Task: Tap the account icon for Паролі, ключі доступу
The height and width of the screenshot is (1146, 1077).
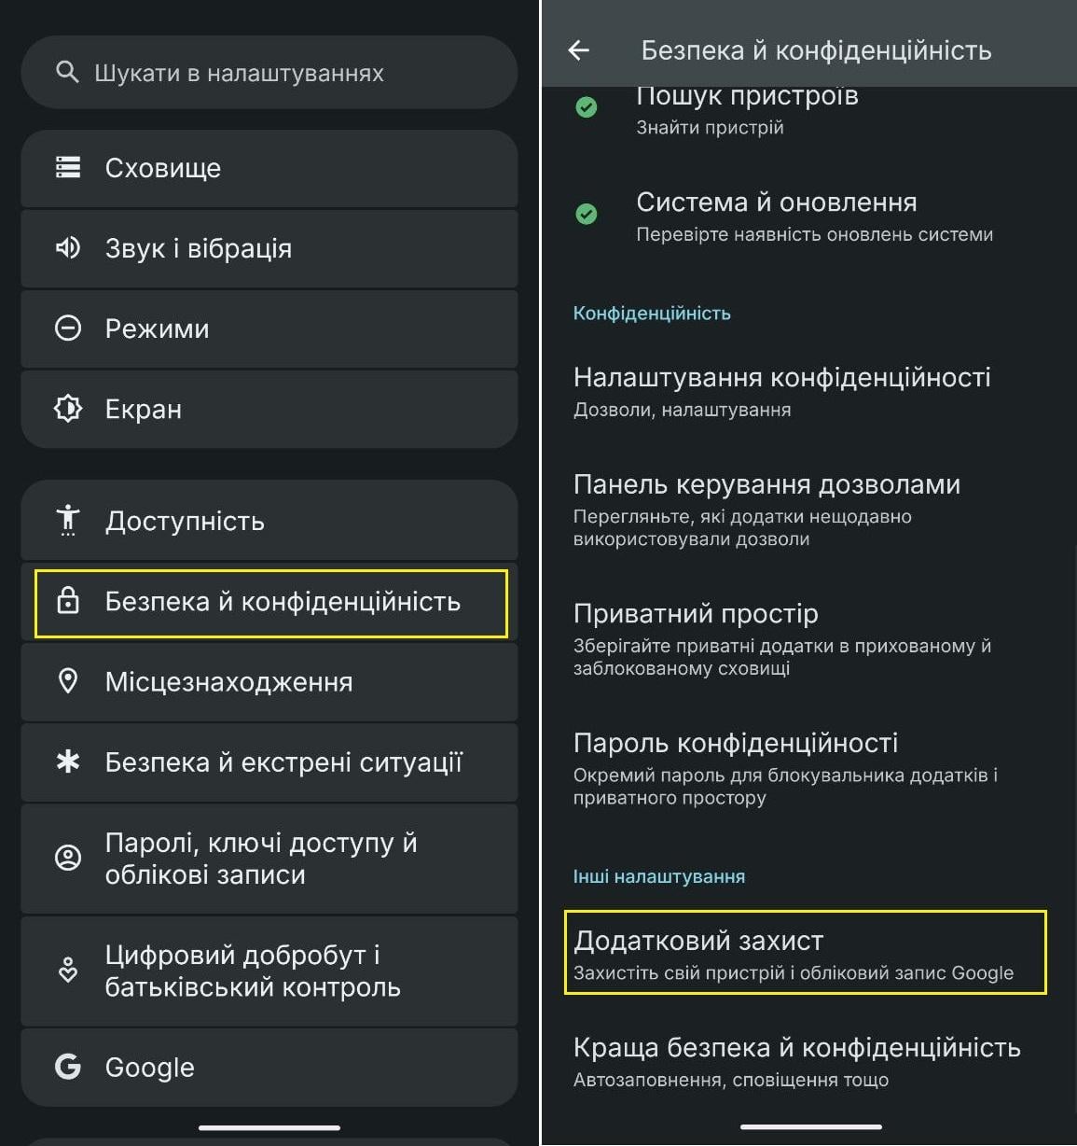Action: coord(67,858)
